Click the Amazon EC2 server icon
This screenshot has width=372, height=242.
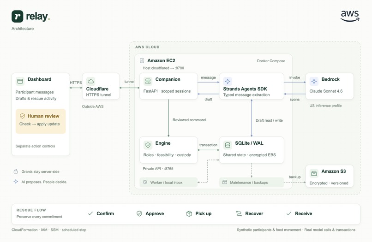[x=142, y=61]
